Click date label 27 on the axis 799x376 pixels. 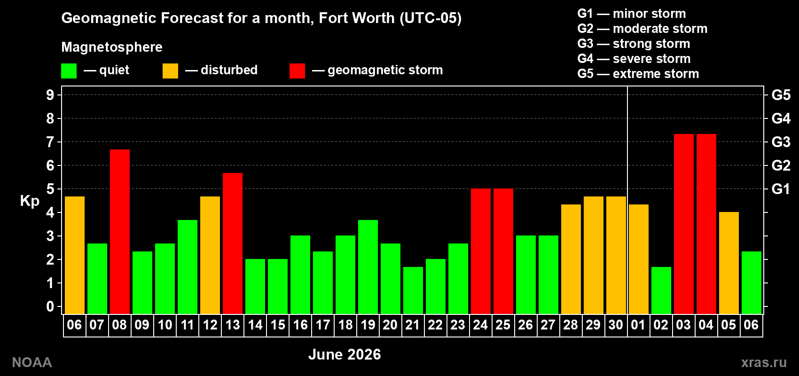tap(548, 325)
